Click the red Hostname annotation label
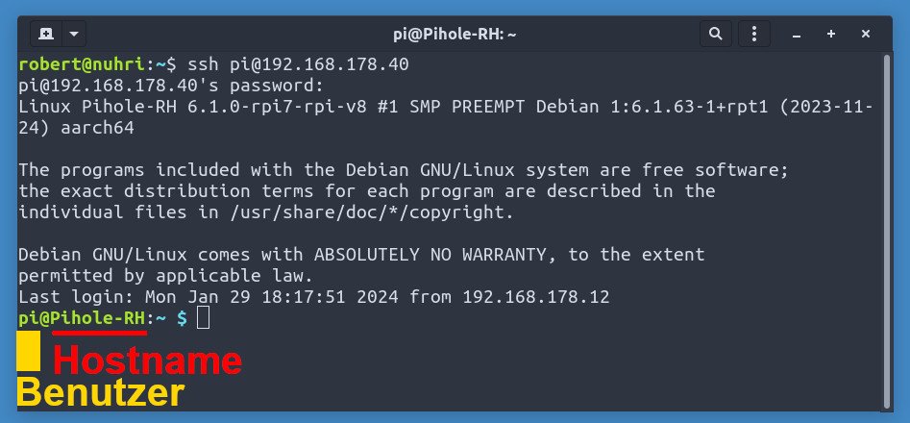The height and width of the screenshot is (423, 910). tap(146, 361)
